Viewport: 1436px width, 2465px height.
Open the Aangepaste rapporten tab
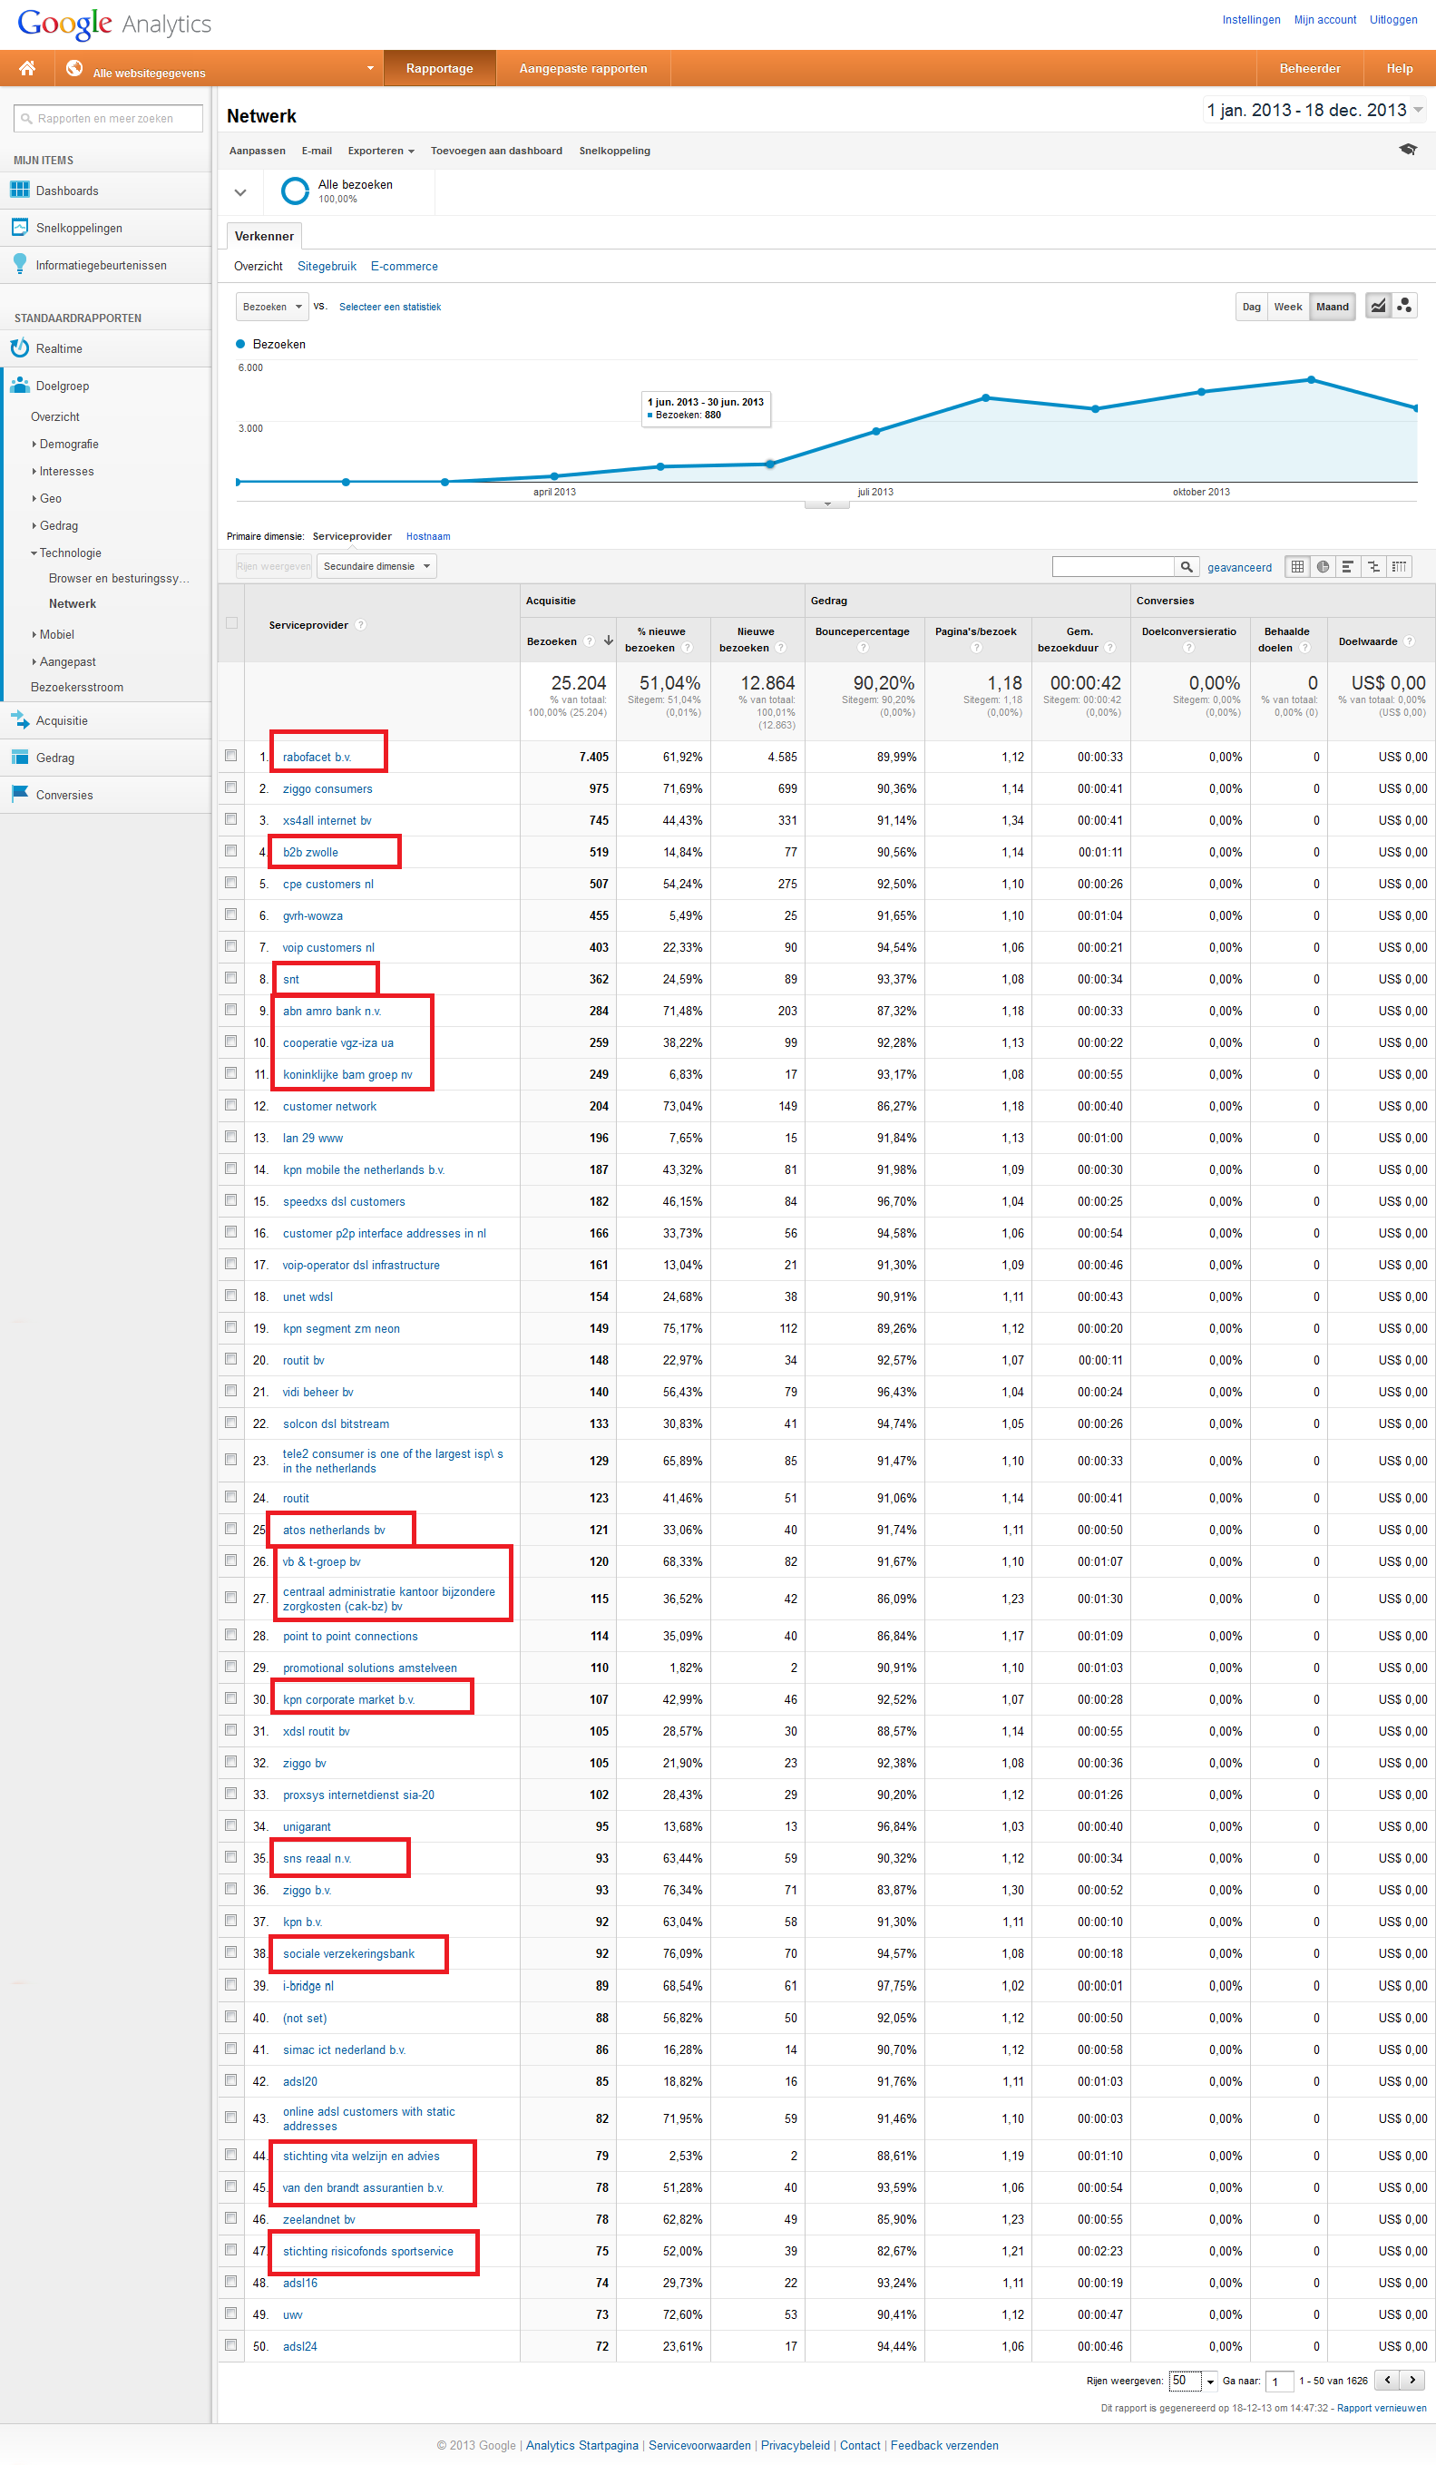coord(583,68)
